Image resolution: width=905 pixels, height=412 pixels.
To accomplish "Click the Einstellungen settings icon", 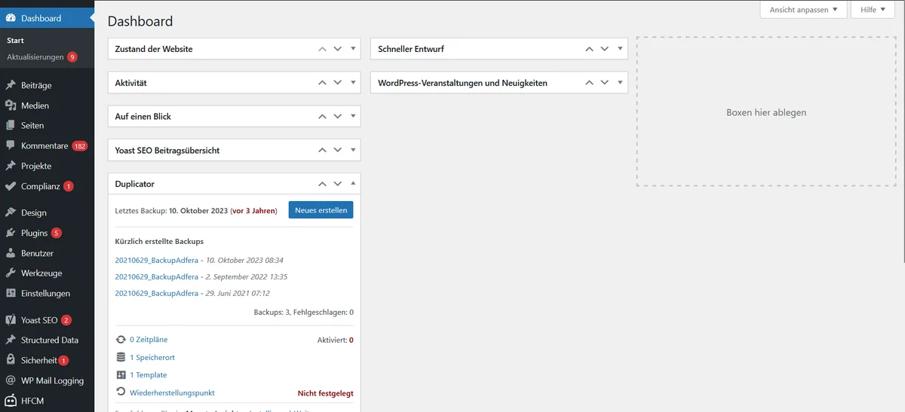I will 11,293.
